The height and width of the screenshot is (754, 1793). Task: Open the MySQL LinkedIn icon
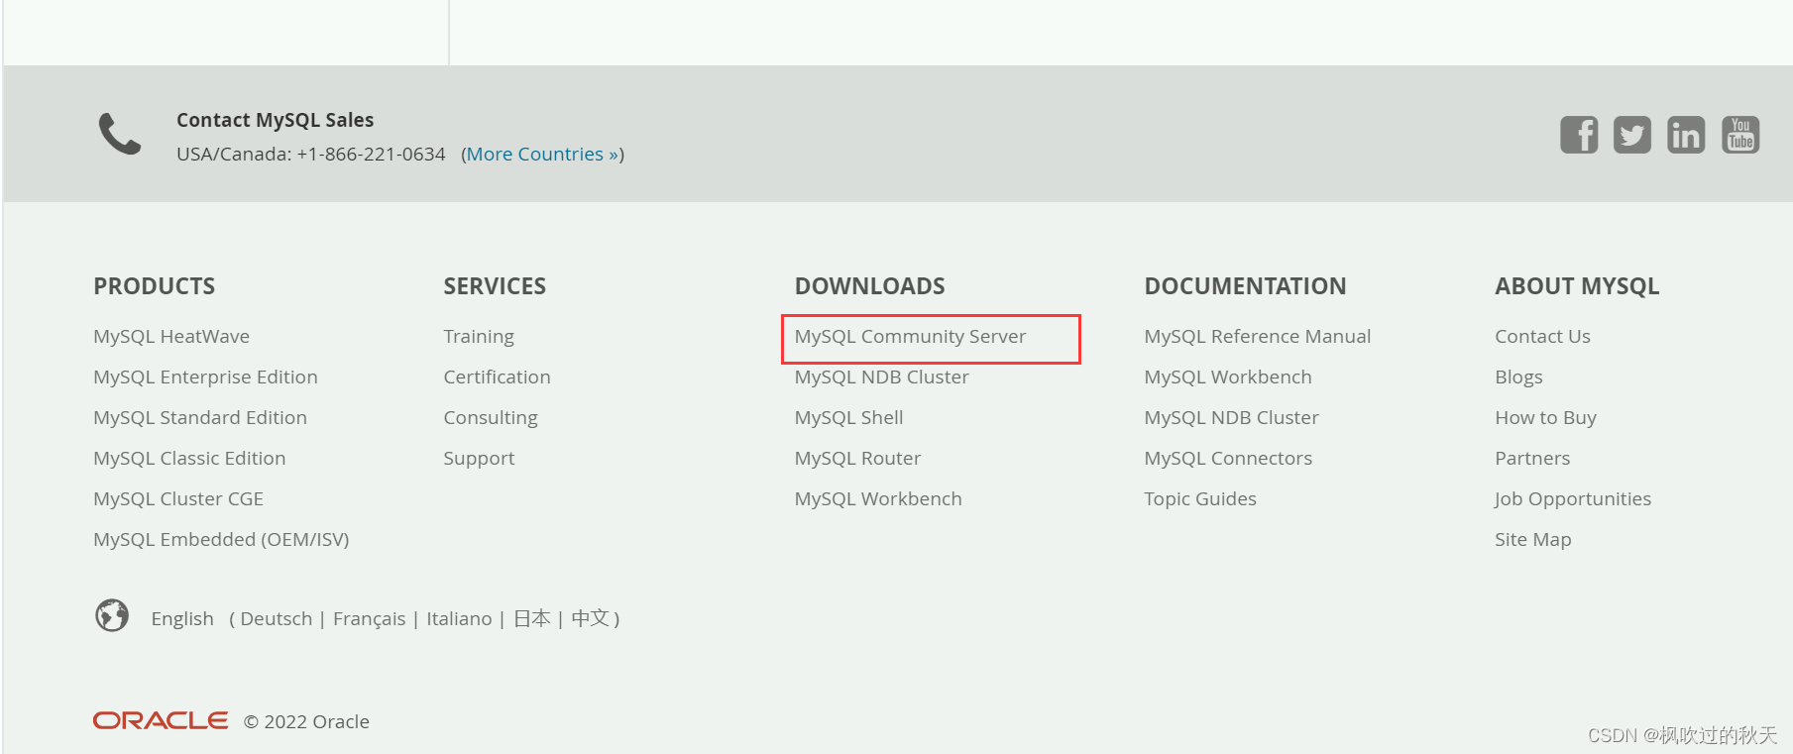(x=1686, y=135)
